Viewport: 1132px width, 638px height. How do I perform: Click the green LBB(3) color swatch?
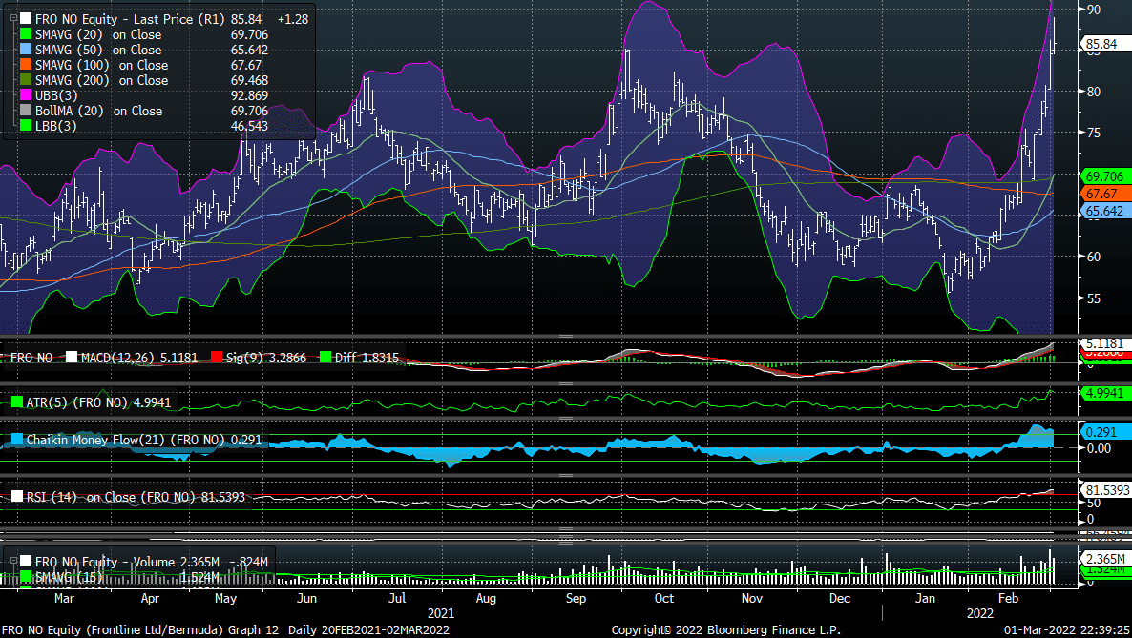pyautogui.click(x=25, y=126)
